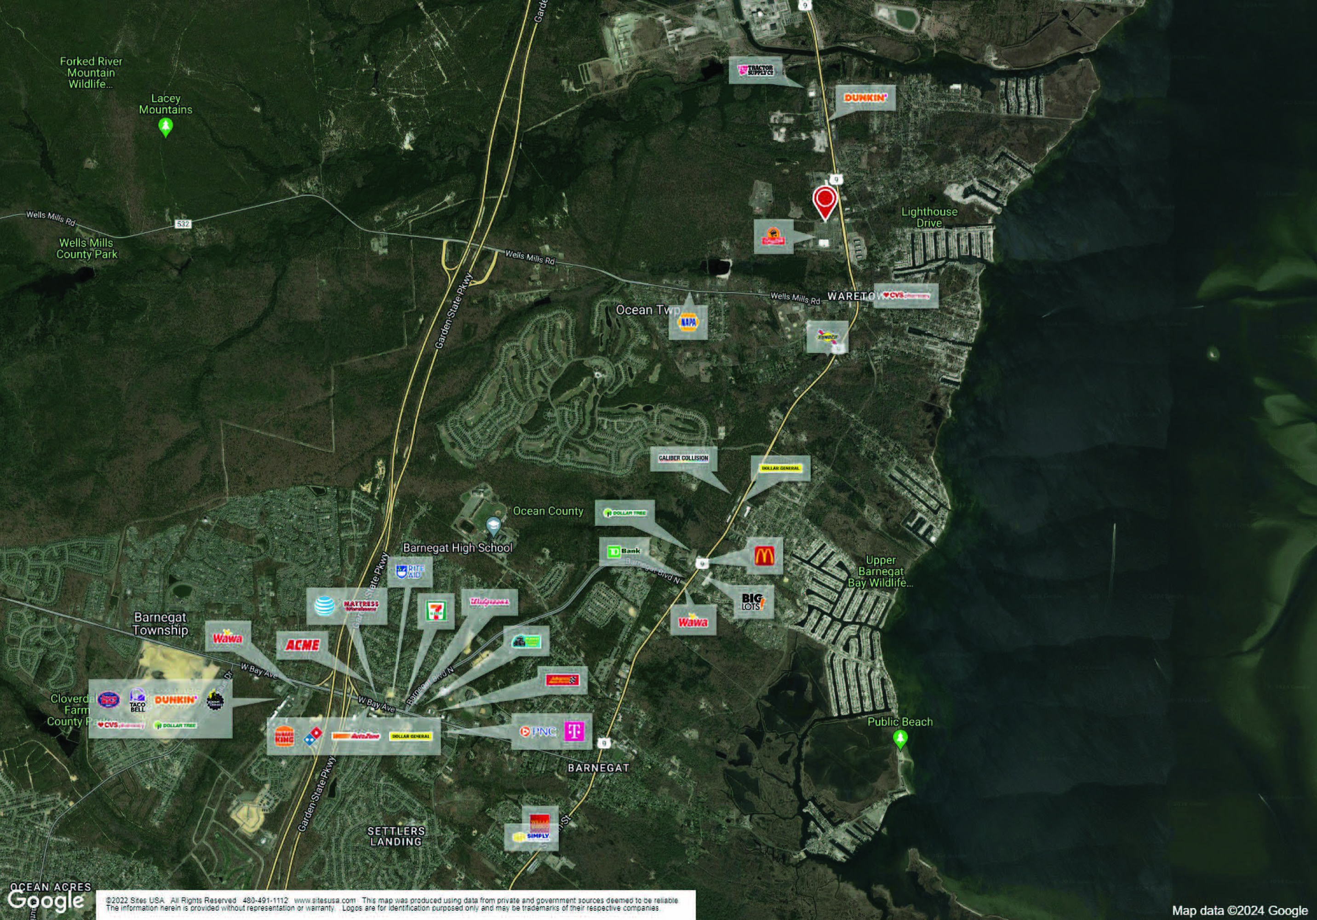This screenshot has height=920, width=1317.
Task: Select the Caliber Collision logo
Action: point(683,458)
